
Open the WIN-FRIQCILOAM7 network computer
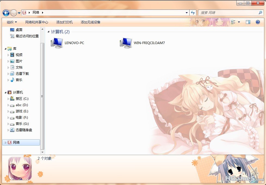pyautogui.click(x=126, y=43)
